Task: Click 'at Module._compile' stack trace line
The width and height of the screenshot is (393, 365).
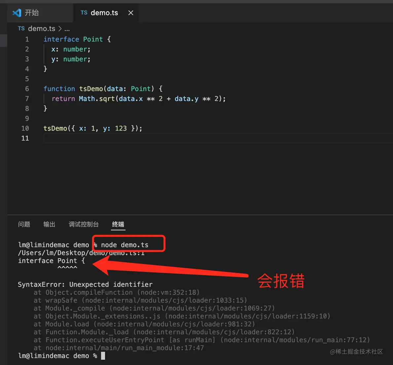Action: coord(154,308)
